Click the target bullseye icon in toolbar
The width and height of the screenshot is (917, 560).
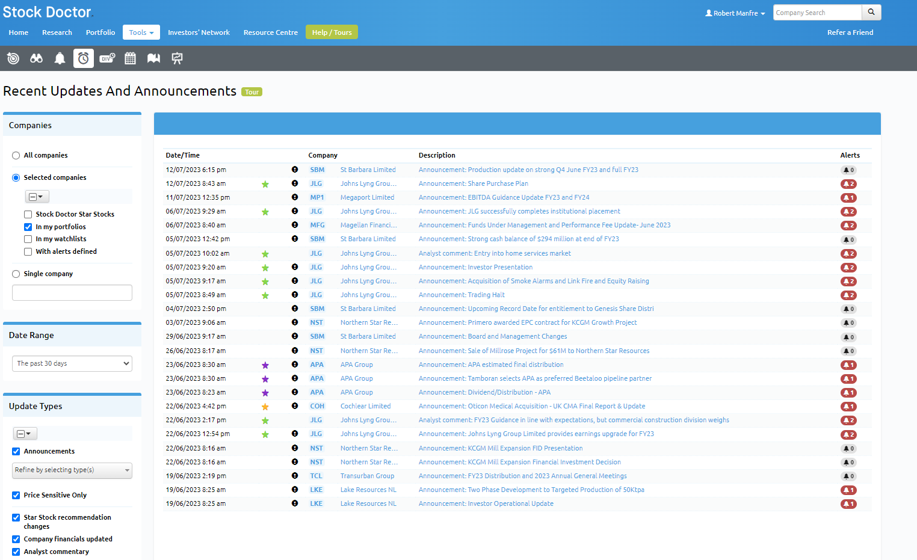[x=13, y=58]
